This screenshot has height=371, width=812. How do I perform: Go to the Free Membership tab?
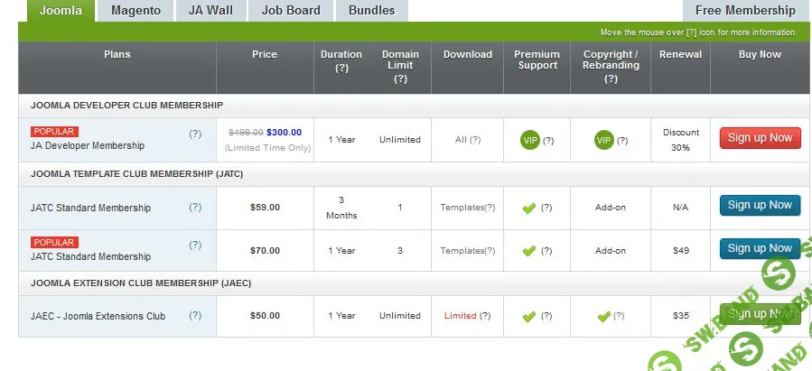click(745, 11)
